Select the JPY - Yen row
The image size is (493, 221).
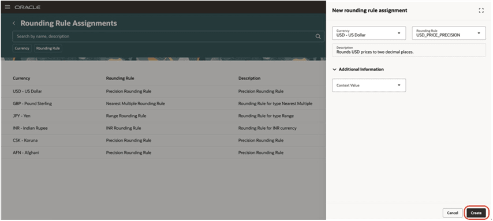[x=163, y=115]
